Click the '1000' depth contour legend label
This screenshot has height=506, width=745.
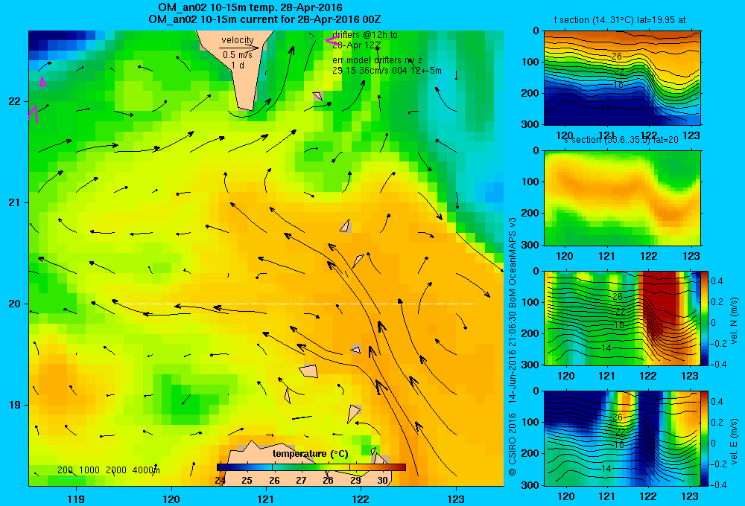pyautogui.click(x=89, y=470)
